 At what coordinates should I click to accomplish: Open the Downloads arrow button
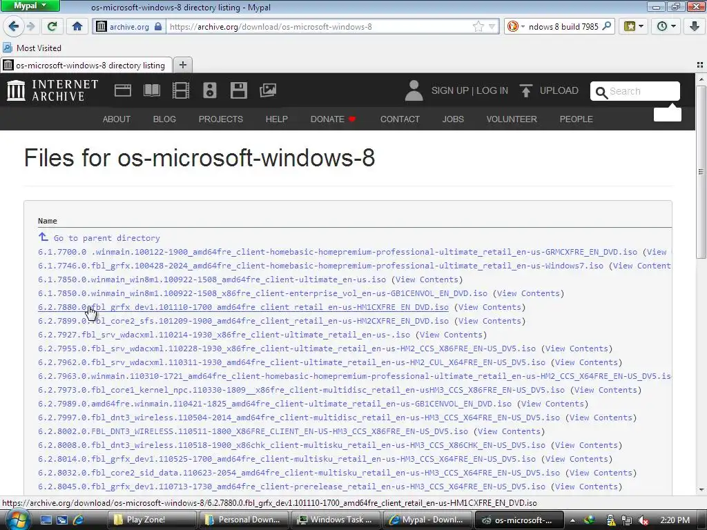[x=695, y=26]
